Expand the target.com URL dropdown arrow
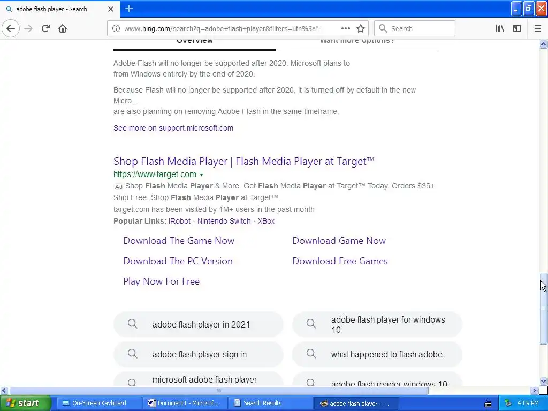 201,174
